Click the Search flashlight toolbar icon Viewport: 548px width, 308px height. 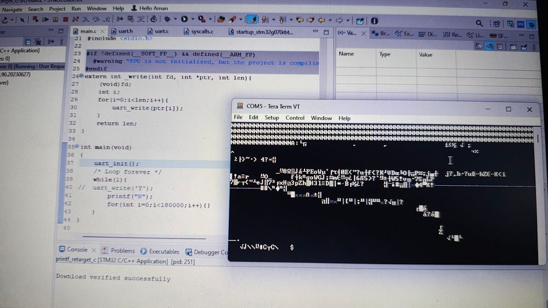click(x=232, y=20)
